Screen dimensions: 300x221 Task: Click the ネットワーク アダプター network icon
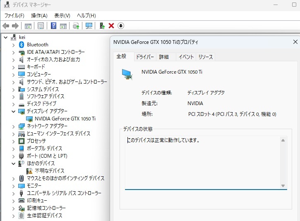point(22,126)
